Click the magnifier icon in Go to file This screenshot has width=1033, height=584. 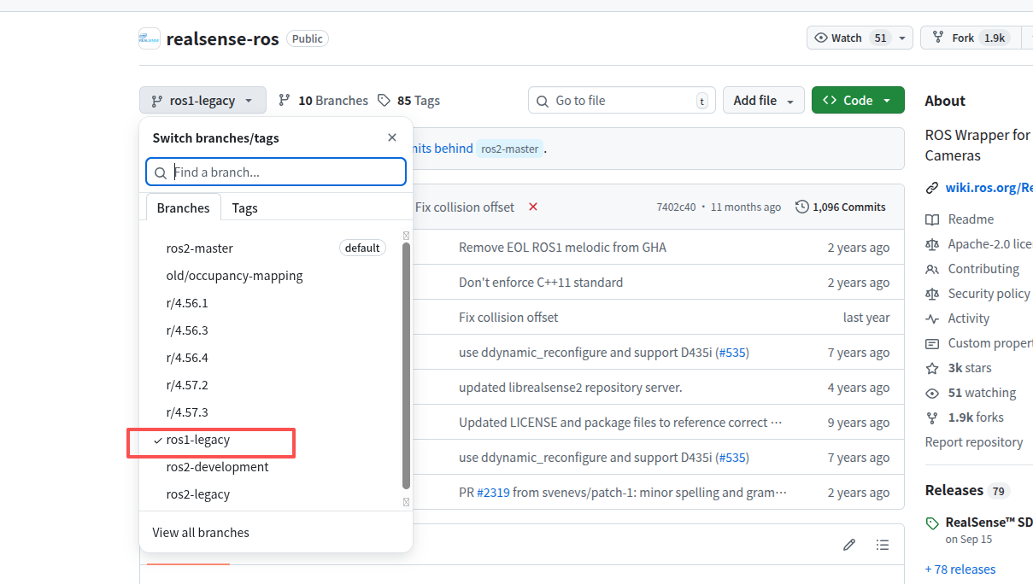coord(543,101)
